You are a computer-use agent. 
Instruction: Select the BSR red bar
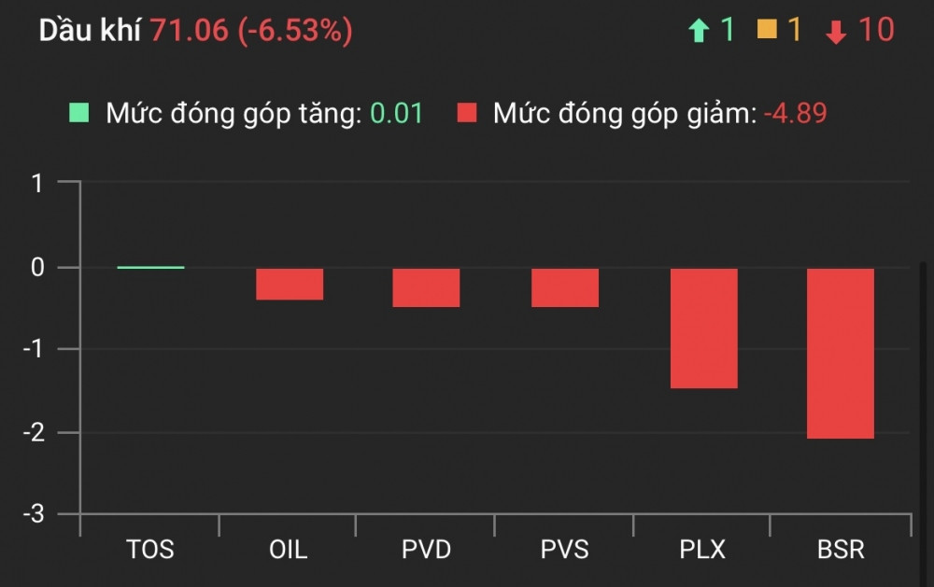click(x=841, y=353)
